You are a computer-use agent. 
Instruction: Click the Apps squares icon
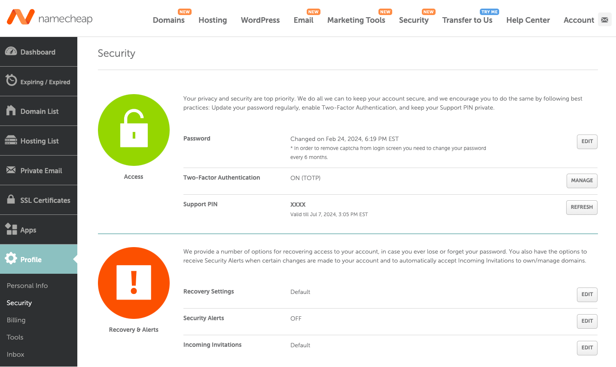11,229
